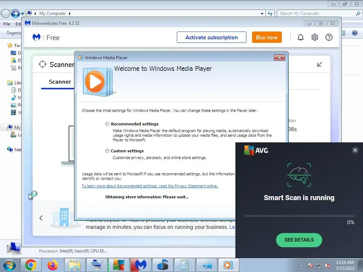363x272 pixels.
Task: Open Windows Explorer from the taskbar
Action: (75, 265)
